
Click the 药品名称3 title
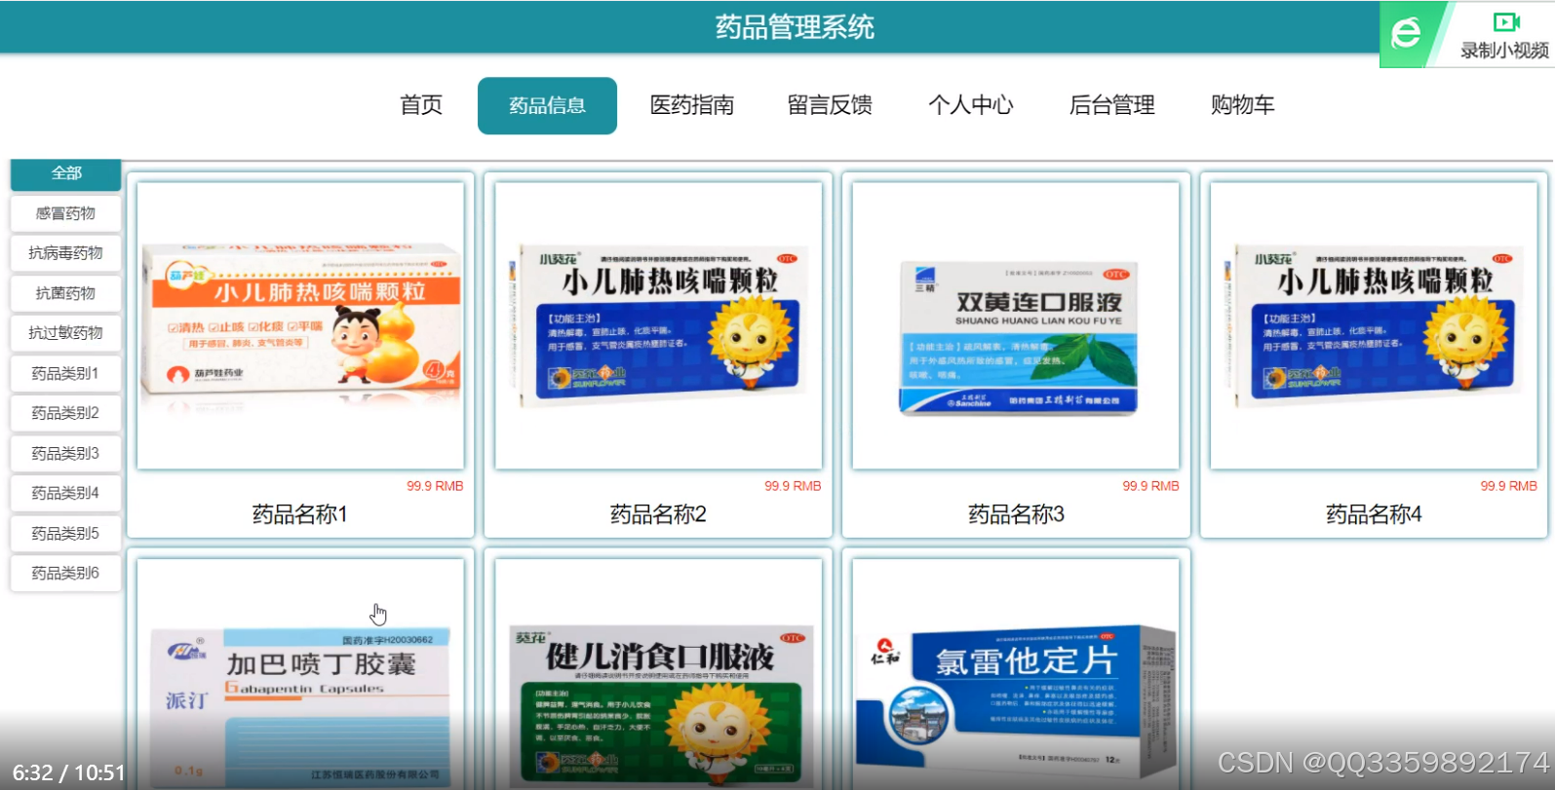click(x=1016, y=514)
